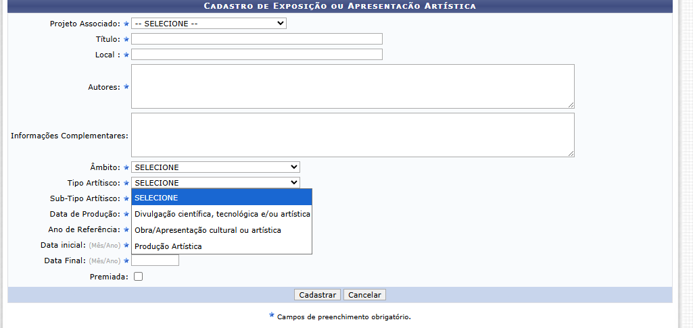Click the Título input field
693x328 pixels.
(x=256, y=39)
